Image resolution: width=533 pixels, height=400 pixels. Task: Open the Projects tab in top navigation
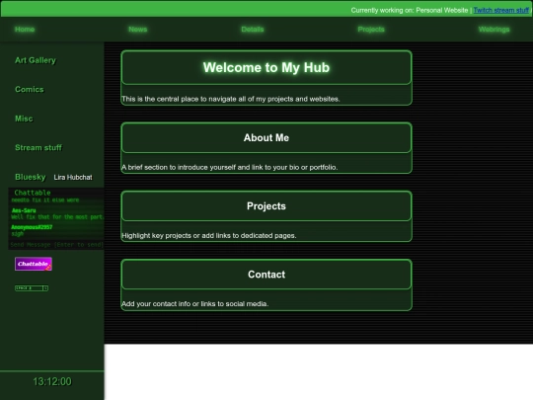[x=371, y=30]
